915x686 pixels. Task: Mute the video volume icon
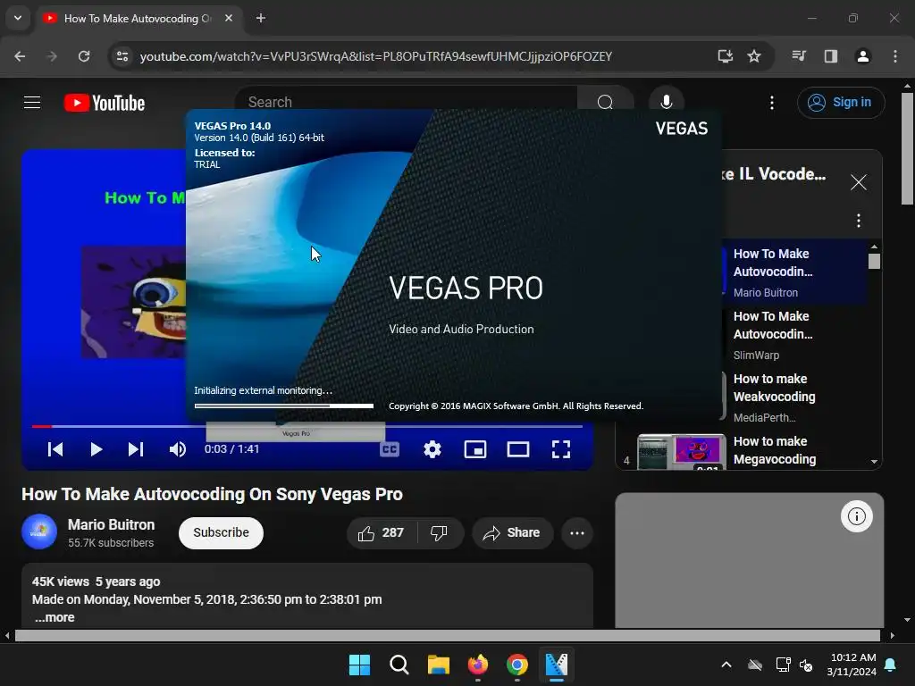tap(178, 449)
